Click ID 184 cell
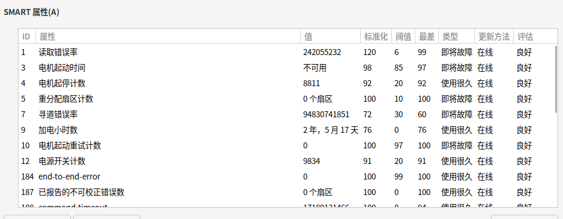The height and width of the screenshot is (219, 563). coord(27,177)
